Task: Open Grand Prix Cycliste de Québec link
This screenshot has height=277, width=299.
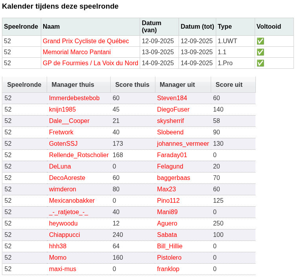Action: [86, 41]
